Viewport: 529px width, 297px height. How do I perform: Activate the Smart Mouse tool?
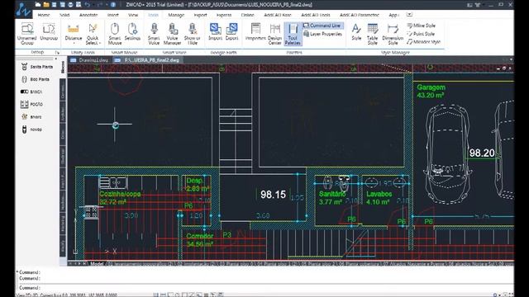(115, 34)
